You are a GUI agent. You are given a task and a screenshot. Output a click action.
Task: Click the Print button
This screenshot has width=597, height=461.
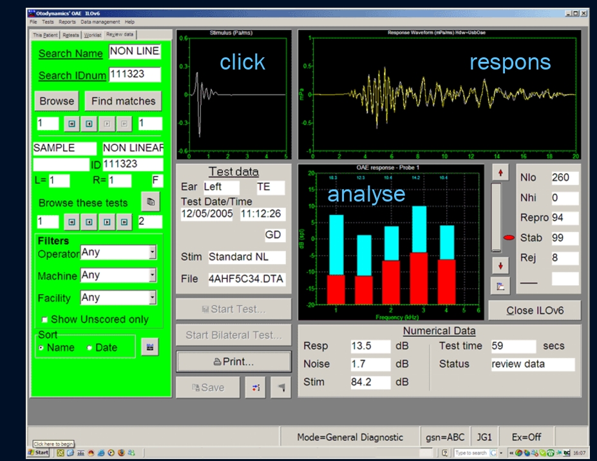click(x=233, y=362)
